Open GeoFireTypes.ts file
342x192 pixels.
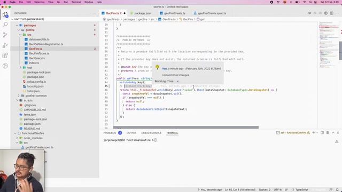tap(39, 53)
